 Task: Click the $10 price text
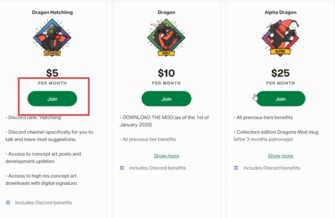coord(166,73)
